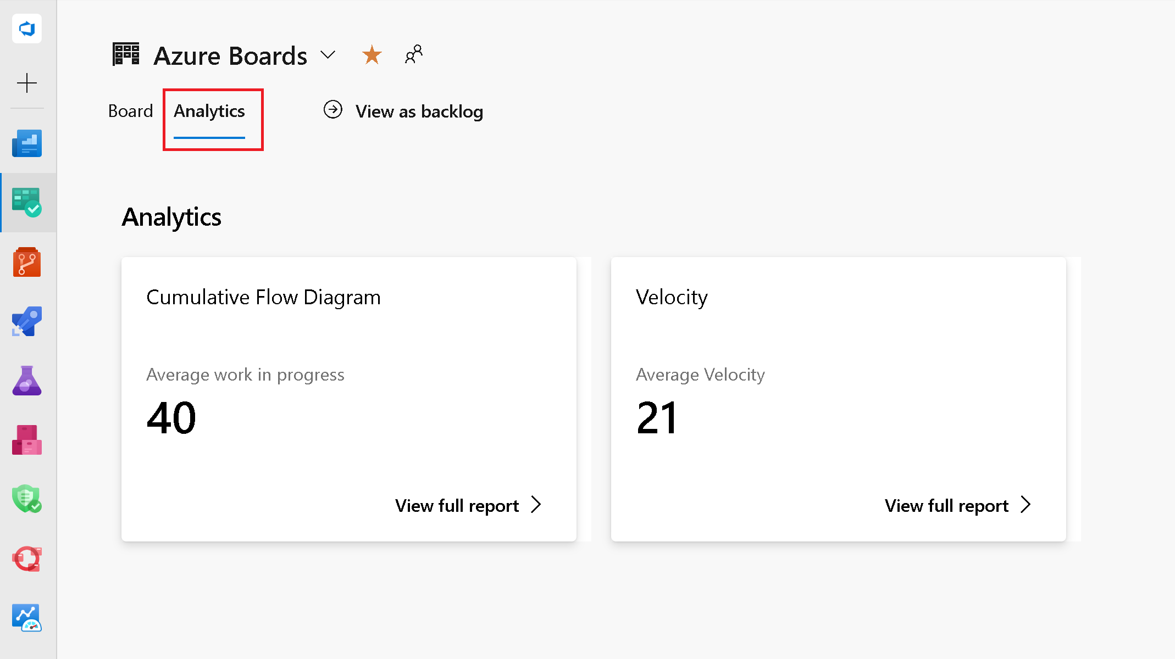The height and width of the screenshot is (659, 1175).
Task: Click the manage members icon
Action: pos(414,53)
